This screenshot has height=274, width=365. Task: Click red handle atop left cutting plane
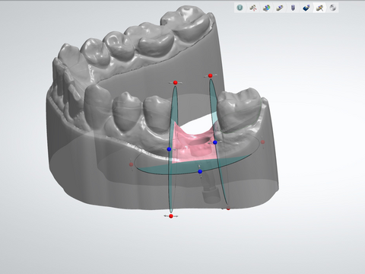tap(175, 83)
